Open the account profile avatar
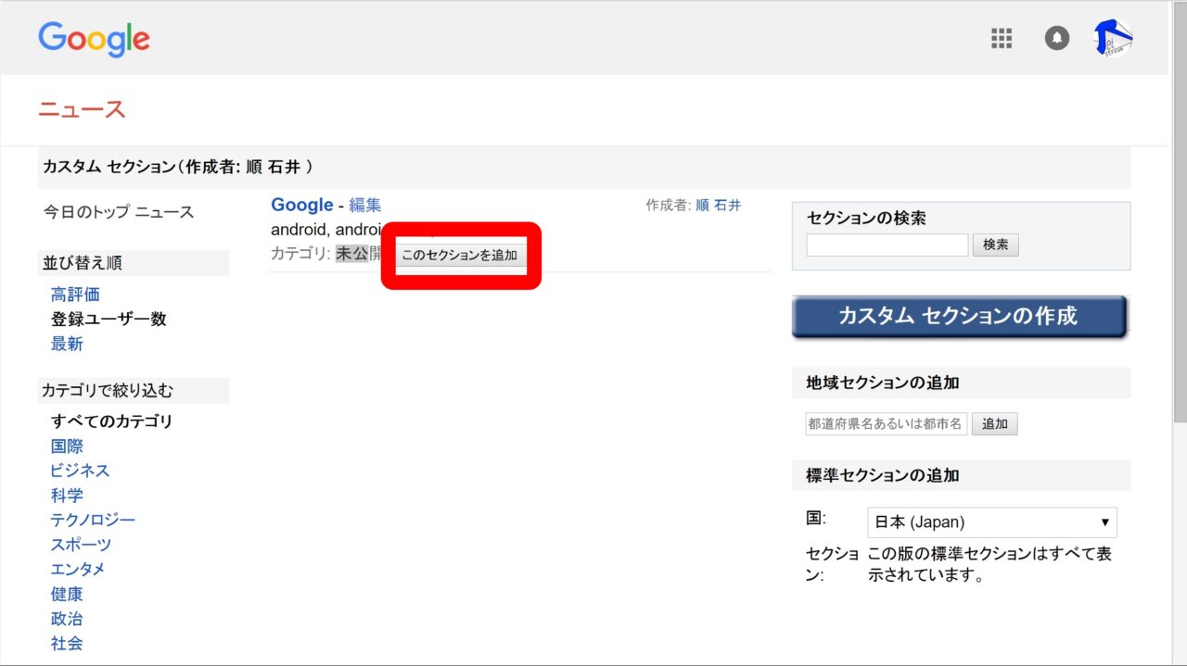 coord(1114,38)
